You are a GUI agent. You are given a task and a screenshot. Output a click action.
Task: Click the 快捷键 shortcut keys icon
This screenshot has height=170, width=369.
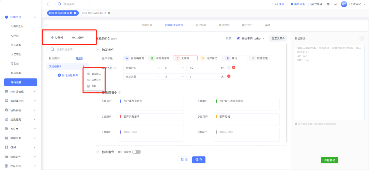point(316,4)
